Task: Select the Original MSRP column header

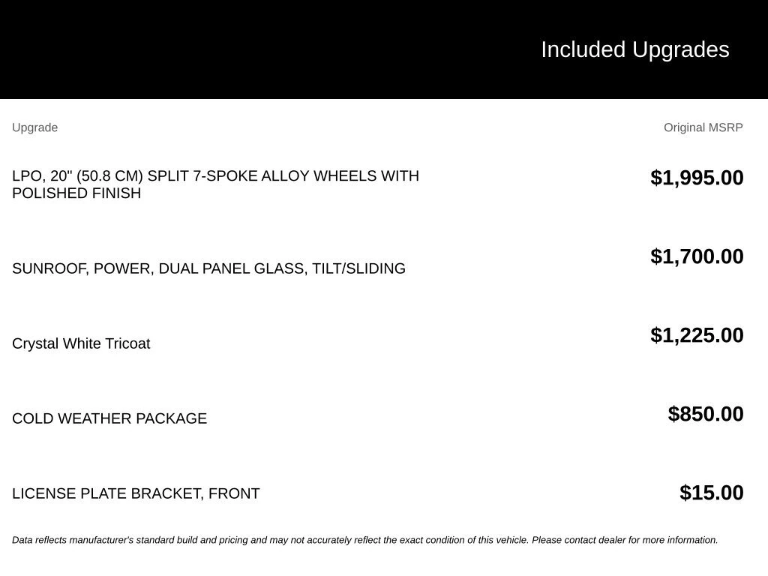Action: pos(703,127)
